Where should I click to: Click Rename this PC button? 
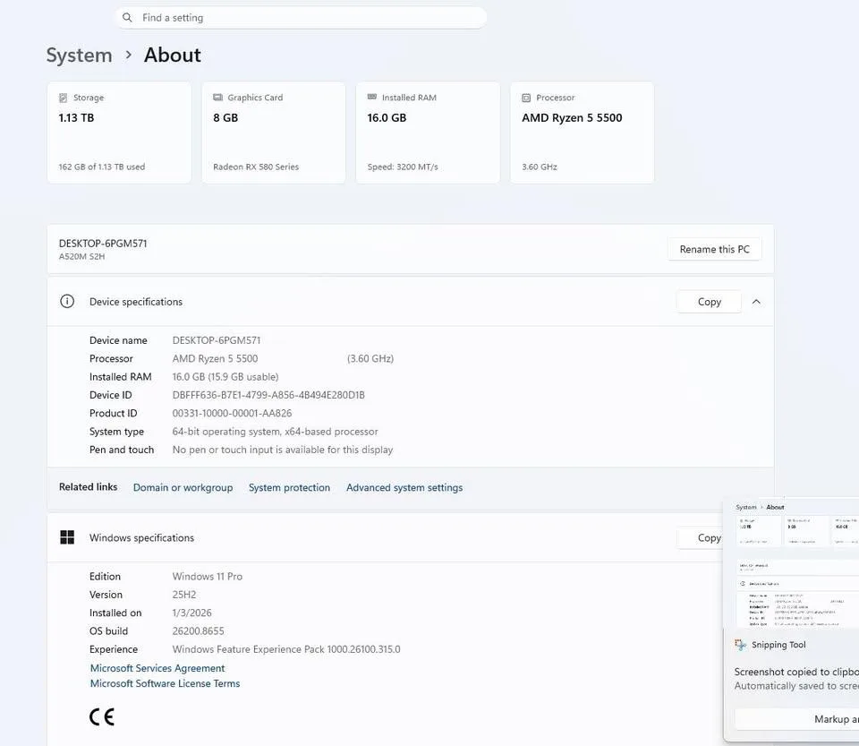714,249
